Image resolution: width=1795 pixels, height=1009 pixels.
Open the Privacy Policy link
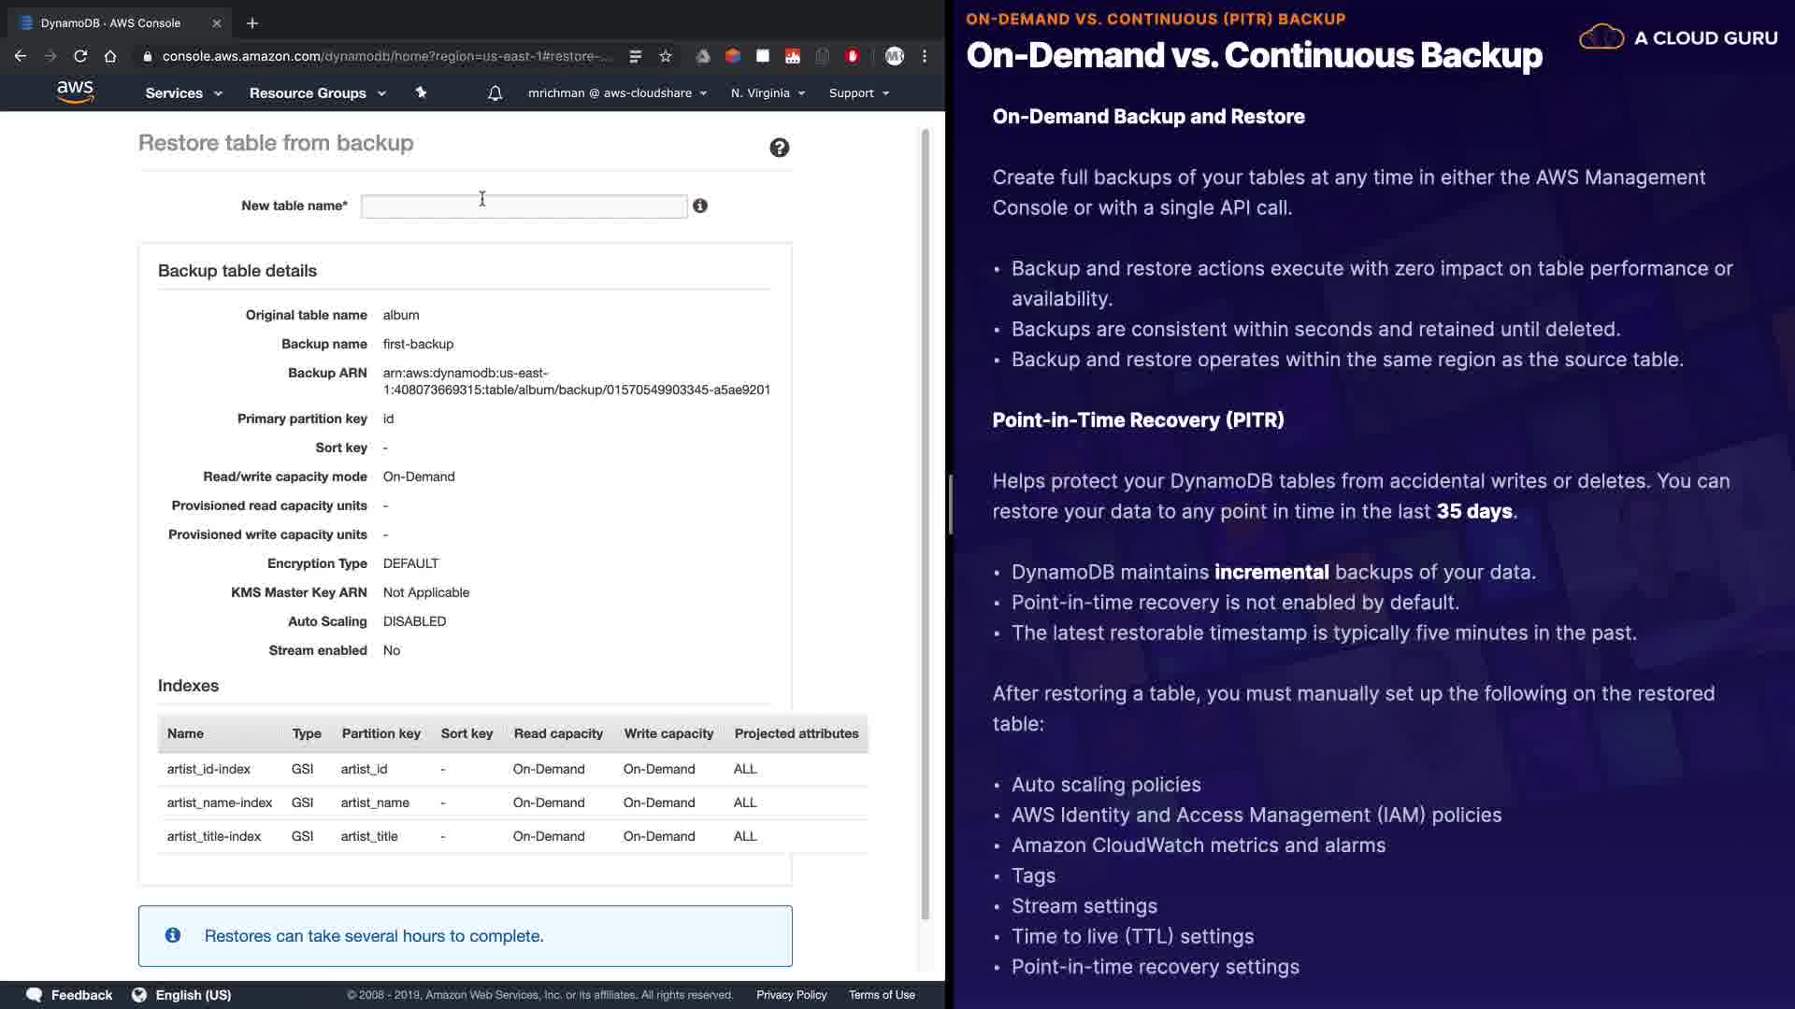pos(791,995)
